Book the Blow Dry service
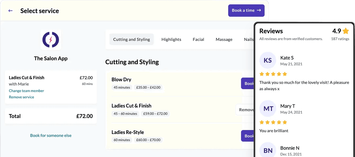Image resolution: width=355 pixels, height=157 pixels. [248, 83]
